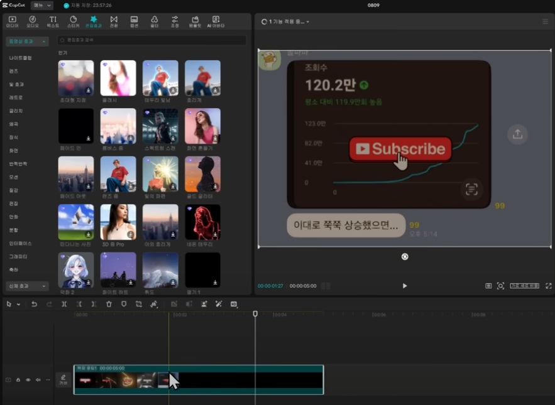Click the Redo arrow
555x405 pixels.
(49, 304)
